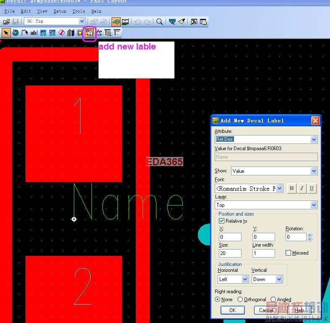Click pad 2 on the decal
The width and height of the screenshot is (330, 323).
pyautogui.click(x=74, y=289)
